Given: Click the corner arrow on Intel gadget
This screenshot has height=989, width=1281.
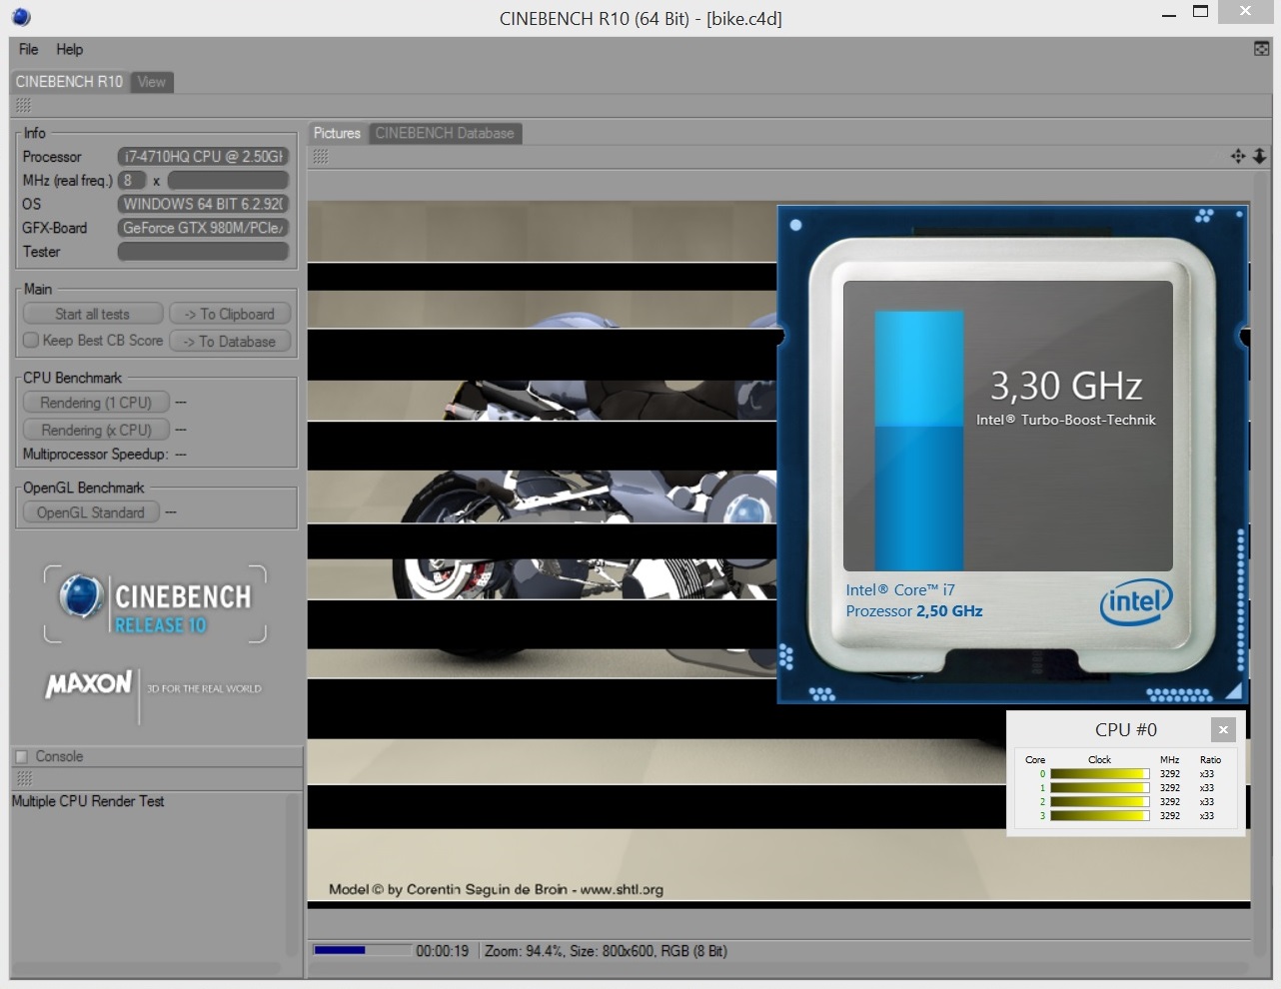Looking at the screenshot, I should (x=1234, y=690).
